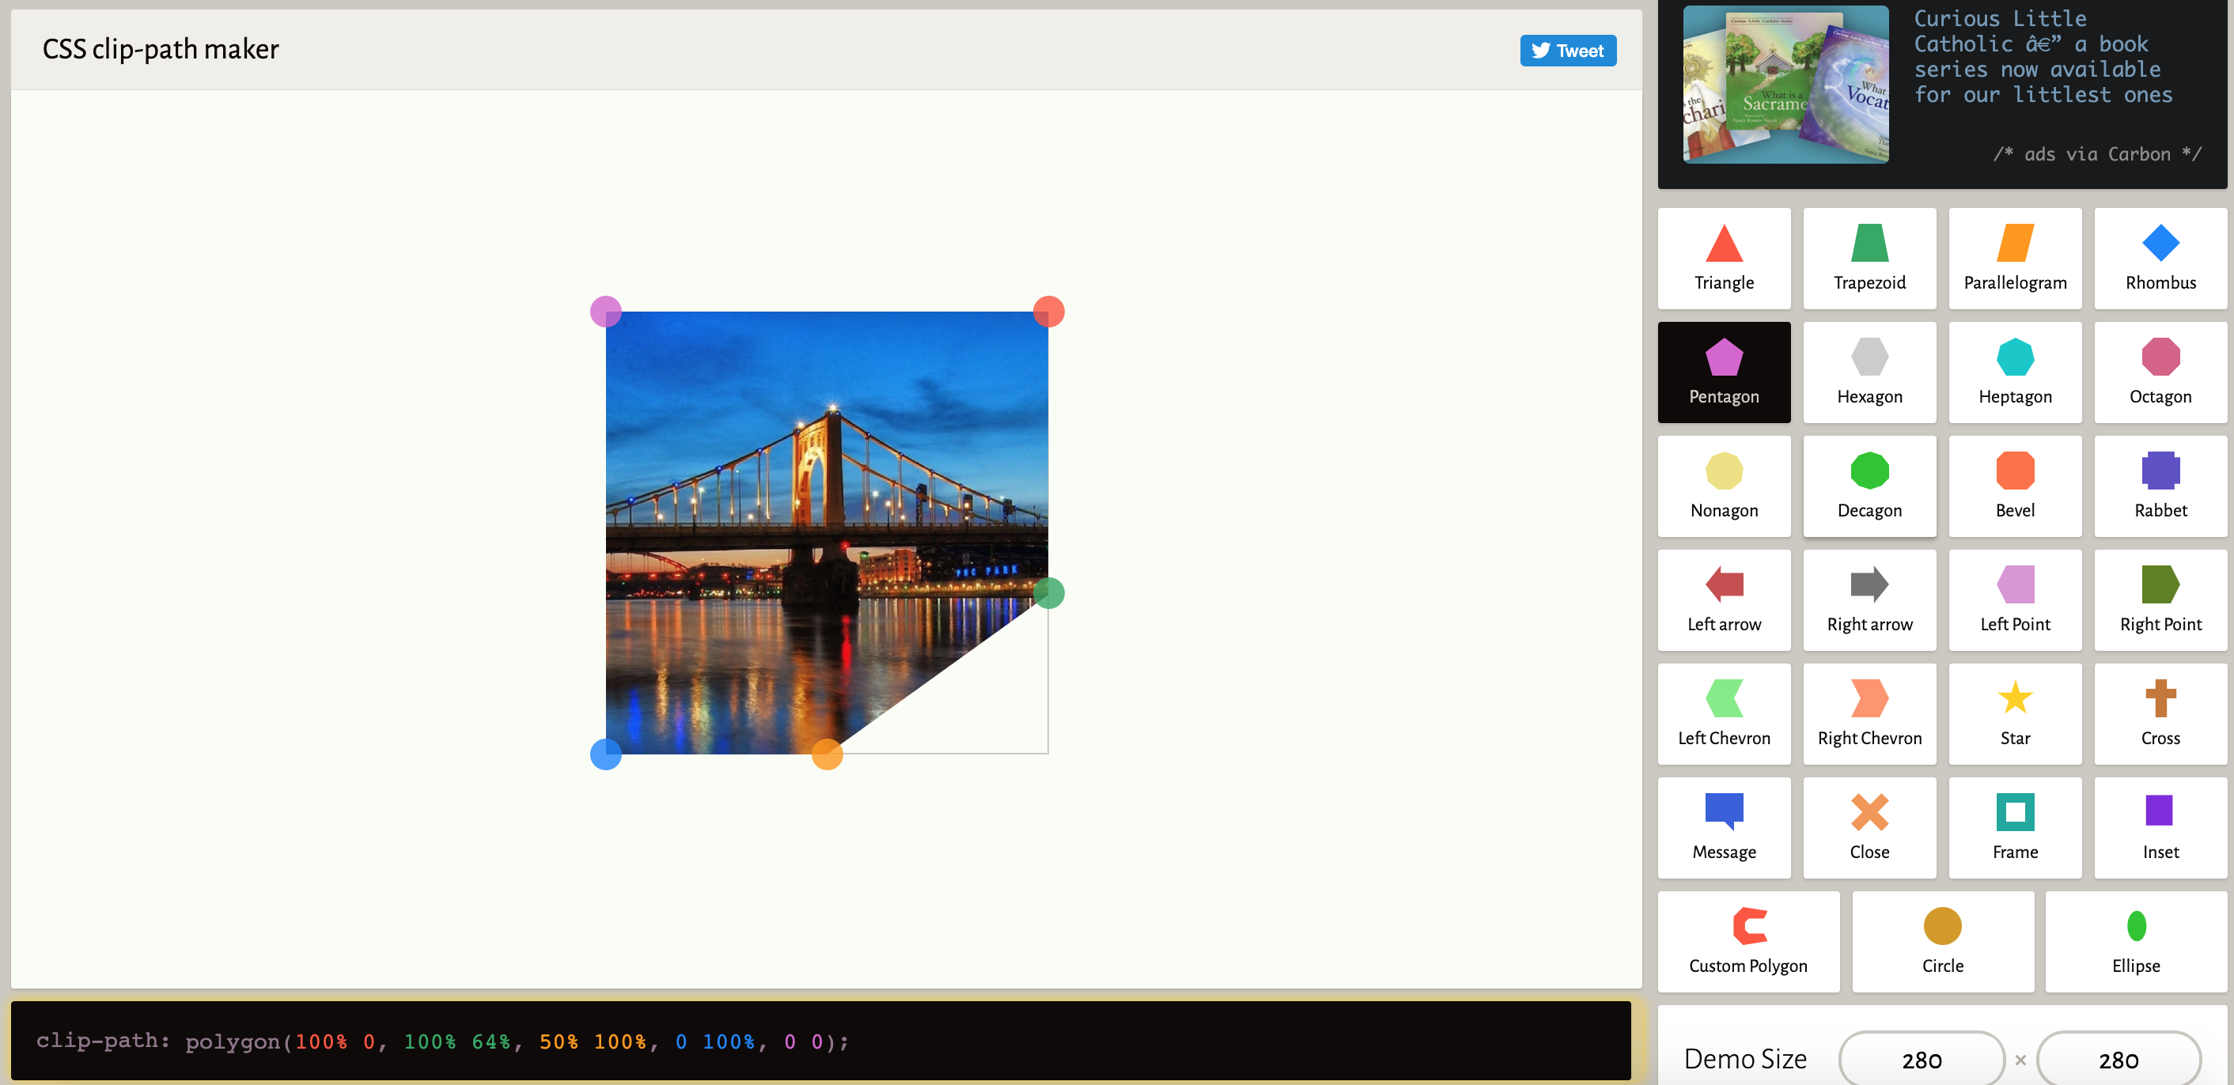Select the Circle clip-path type
Viewport: 2234px width, 1085px height.
1942,941
